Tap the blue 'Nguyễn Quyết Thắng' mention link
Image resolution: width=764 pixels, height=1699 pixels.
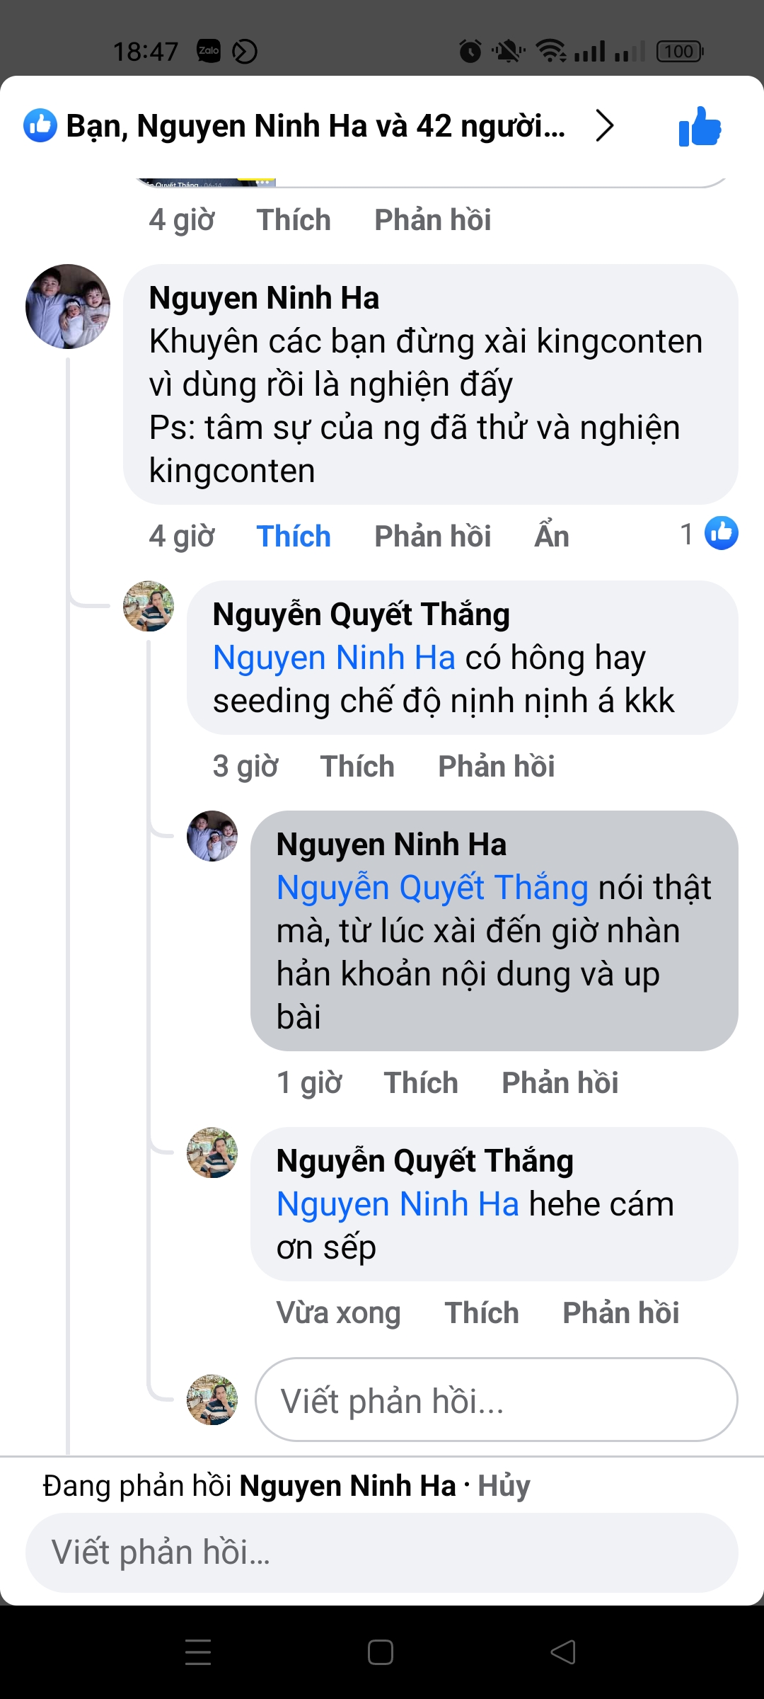[x=432, y=888]
